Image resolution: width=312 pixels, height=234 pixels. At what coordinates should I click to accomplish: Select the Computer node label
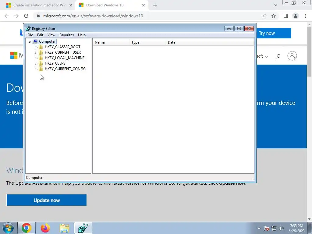click(x=47, y=41)
